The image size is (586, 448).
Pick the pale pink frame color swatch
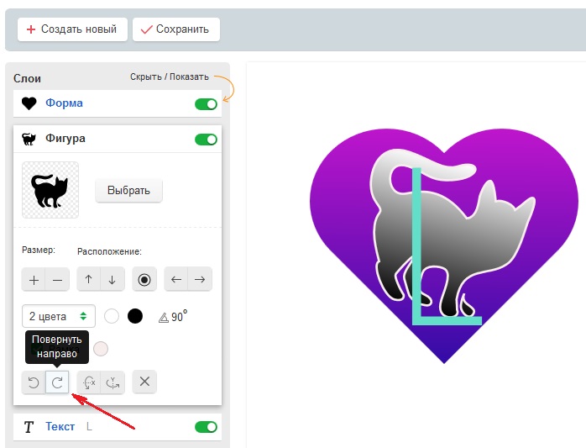(x=101, y=349)
